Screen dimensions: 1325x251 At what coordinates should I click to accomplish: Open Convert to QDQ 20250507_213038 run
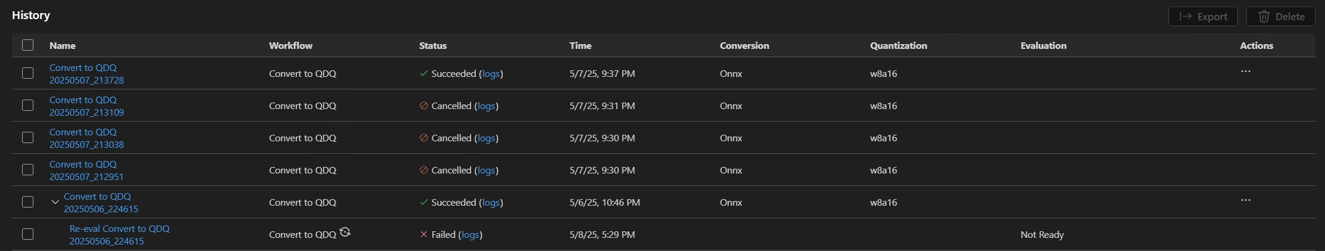click(x=87, y=138)
